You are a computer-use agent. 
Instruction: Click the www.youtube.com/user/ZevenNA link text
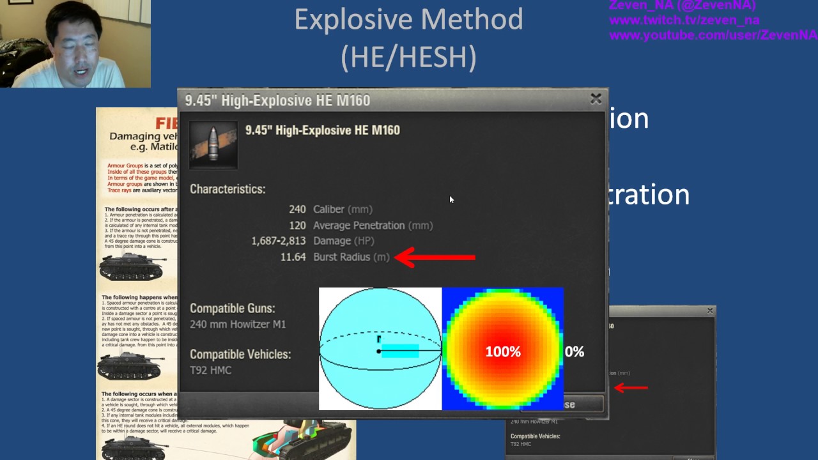coord(713,35)
